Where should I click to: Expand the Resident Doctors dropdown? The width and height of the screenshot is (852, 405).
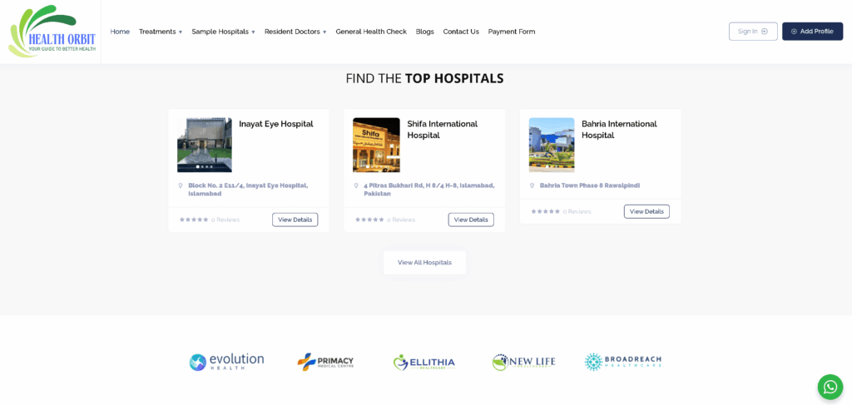coord(295,32)
